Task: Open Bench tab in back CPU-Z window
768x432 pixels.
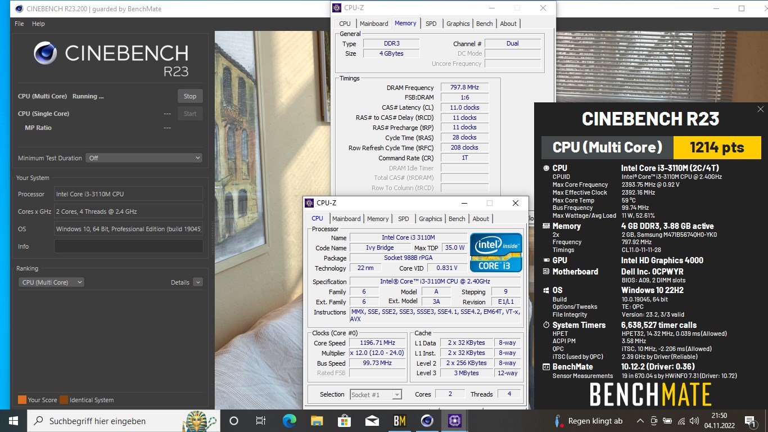Action: pyautogui.click(x=485, y=24)
